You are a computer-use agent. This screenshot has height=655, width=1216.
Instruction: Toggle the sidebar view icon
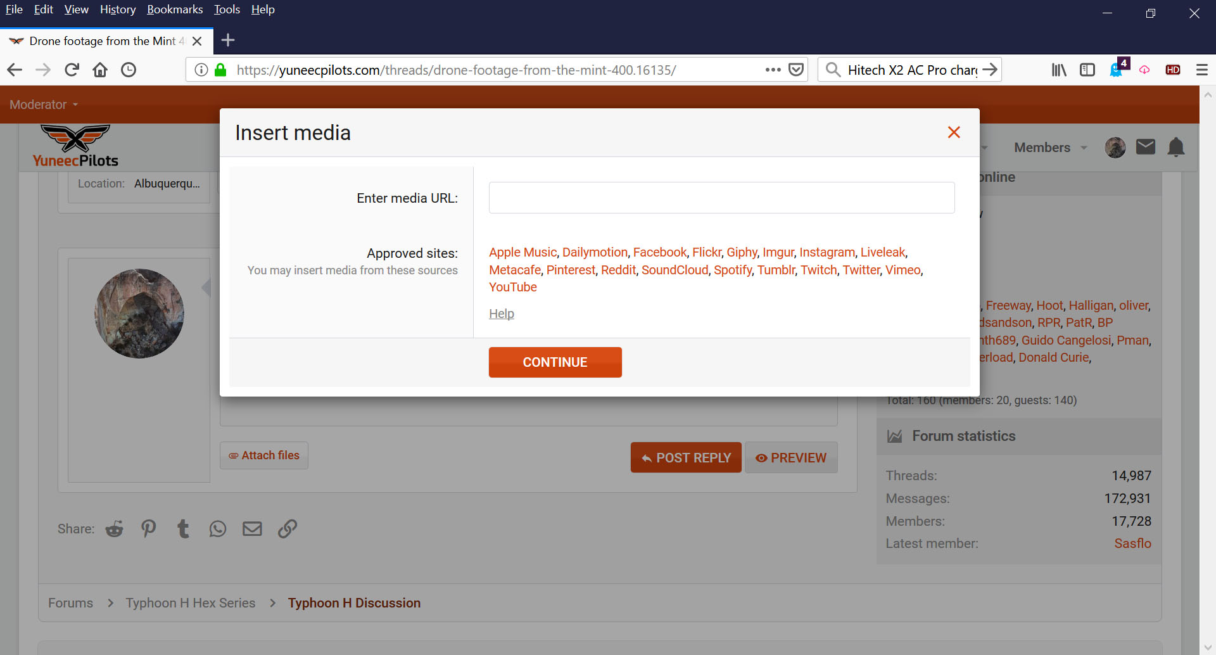1087,70
